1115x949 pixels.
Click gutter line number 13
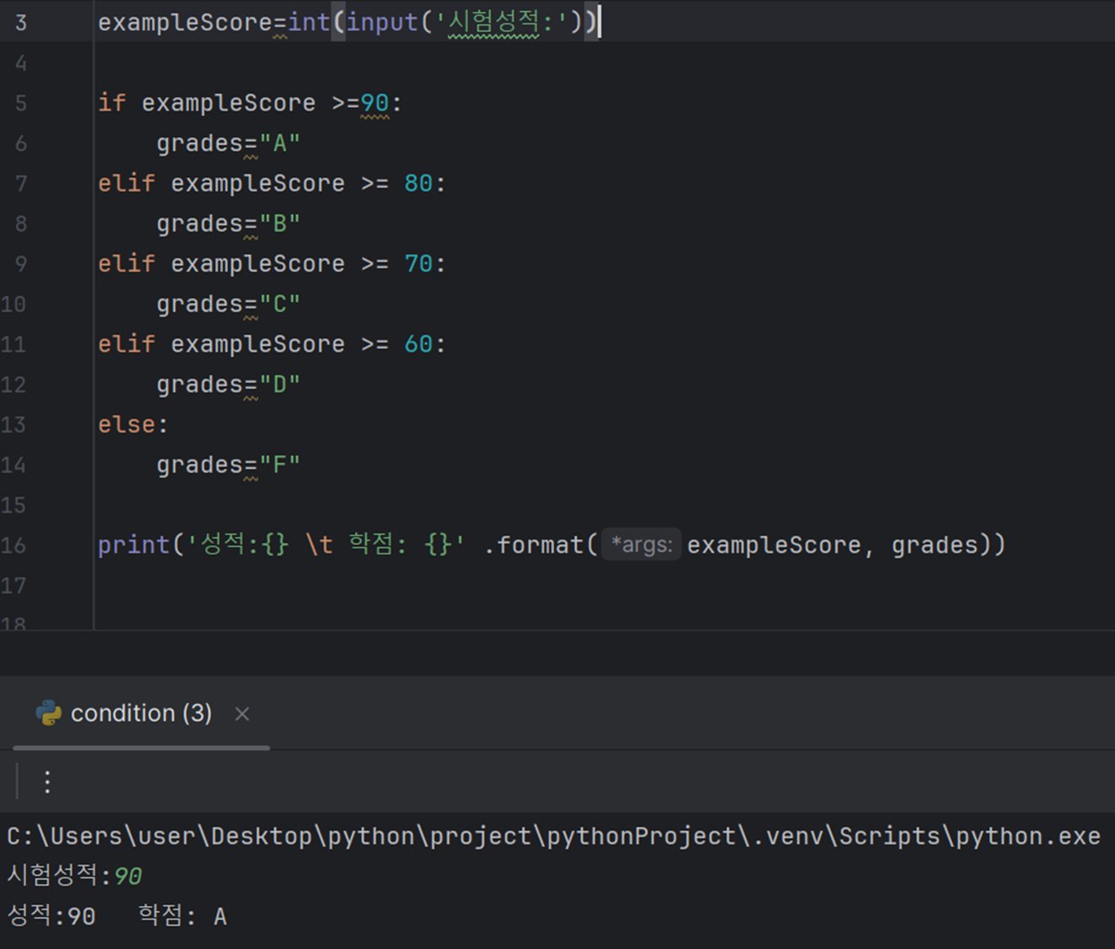click(x=14, y=424)
